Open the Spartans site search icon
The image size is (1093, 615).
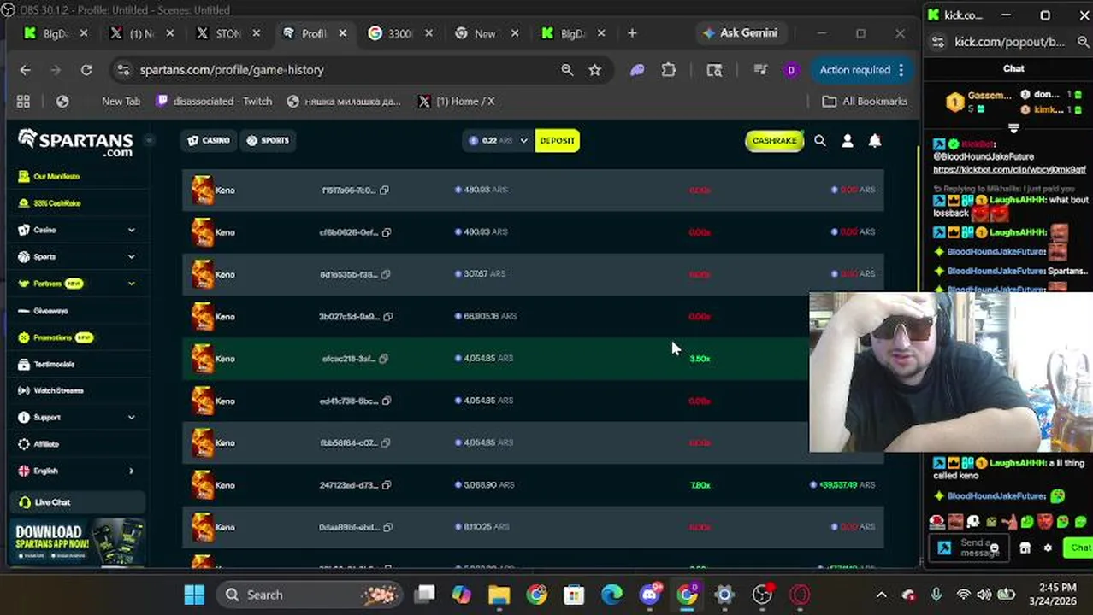pyautogui.click(x=819, y=141)
